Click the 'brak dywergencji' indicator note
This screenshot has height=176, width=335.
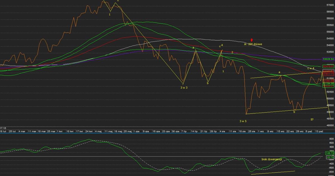(x=272, y=159)
